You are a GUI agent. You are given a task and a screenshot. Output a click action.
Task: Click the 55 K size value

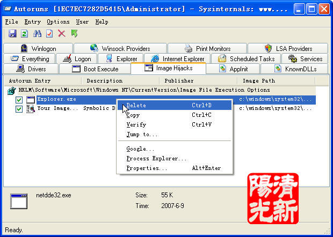[167, 195]
